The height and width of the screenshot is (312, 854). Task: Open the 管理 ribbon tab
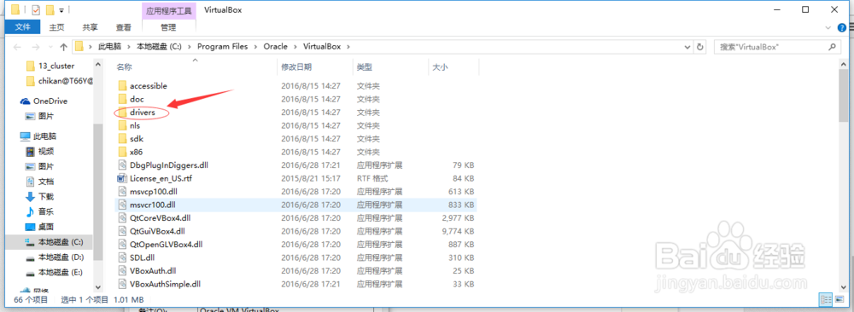pyautogui.click(x=168, y=26)
